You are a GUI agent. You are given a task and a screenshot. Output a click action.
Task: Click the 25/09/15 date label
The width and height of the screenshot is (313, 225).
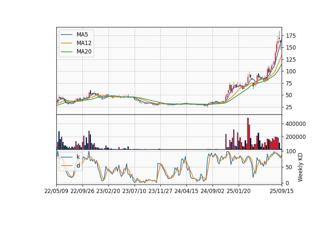tap(282, 191)
